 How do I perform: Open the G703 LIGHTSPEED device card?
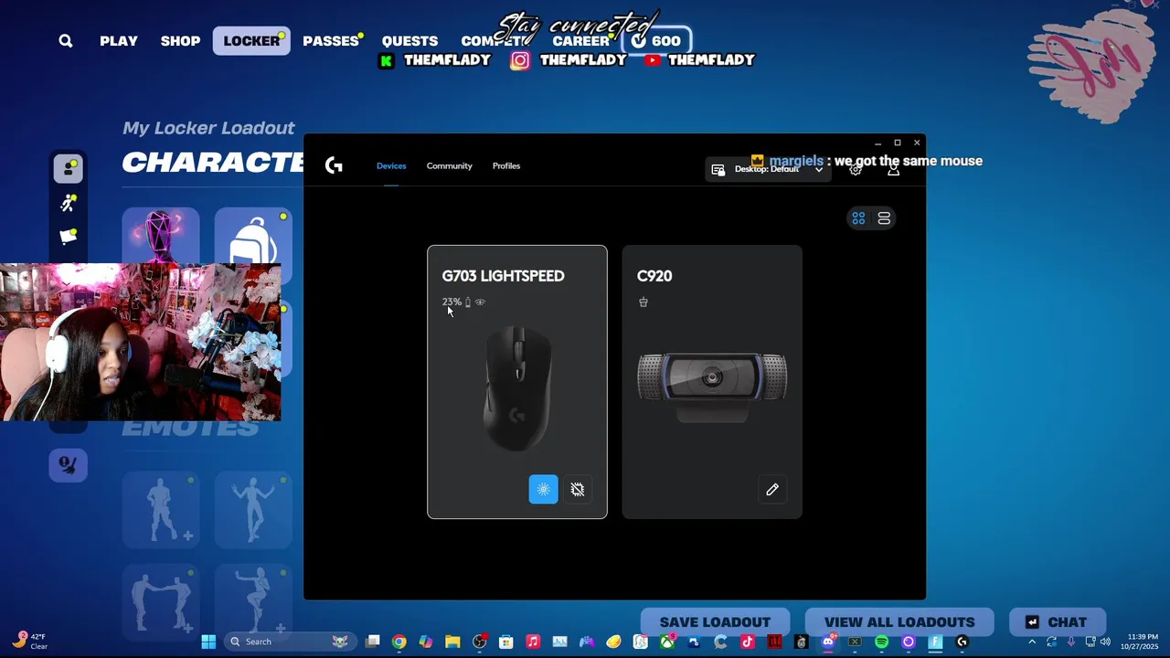[517, 382]
